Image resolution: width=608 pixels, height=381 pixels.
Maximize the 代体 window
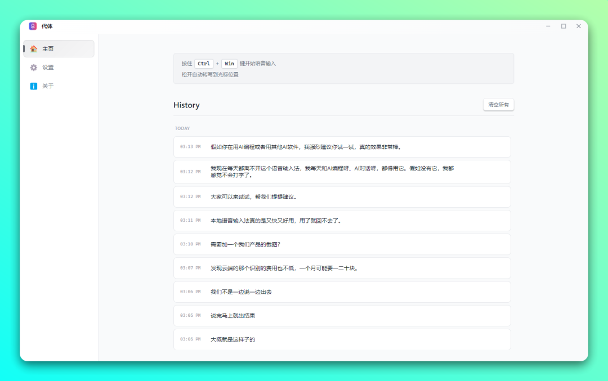tap(564, 26)
